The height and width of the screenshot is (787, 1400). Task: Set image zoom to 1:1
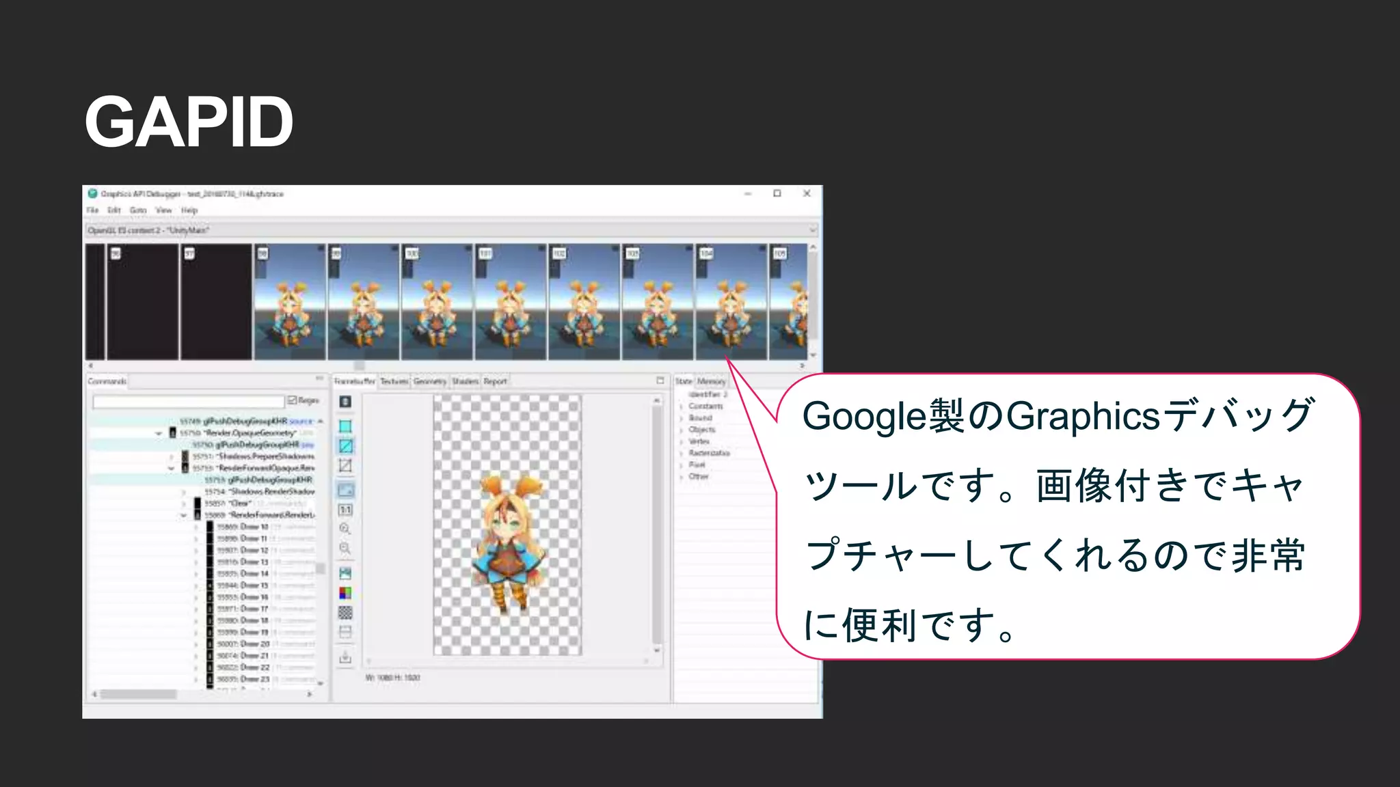(345, 510)
